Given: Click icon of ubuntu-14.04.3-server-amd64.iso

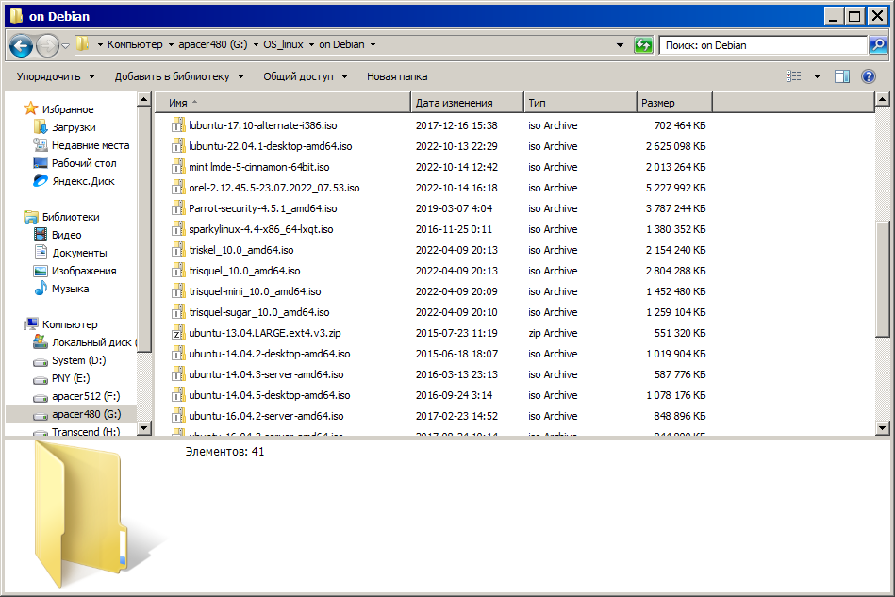Looking at the screenshot, I should pyautogui.click(x=178, y=374).
